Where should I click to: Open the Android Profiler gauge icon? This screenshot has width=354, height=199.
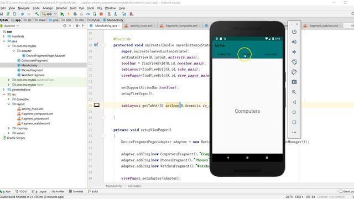[88, 14]
